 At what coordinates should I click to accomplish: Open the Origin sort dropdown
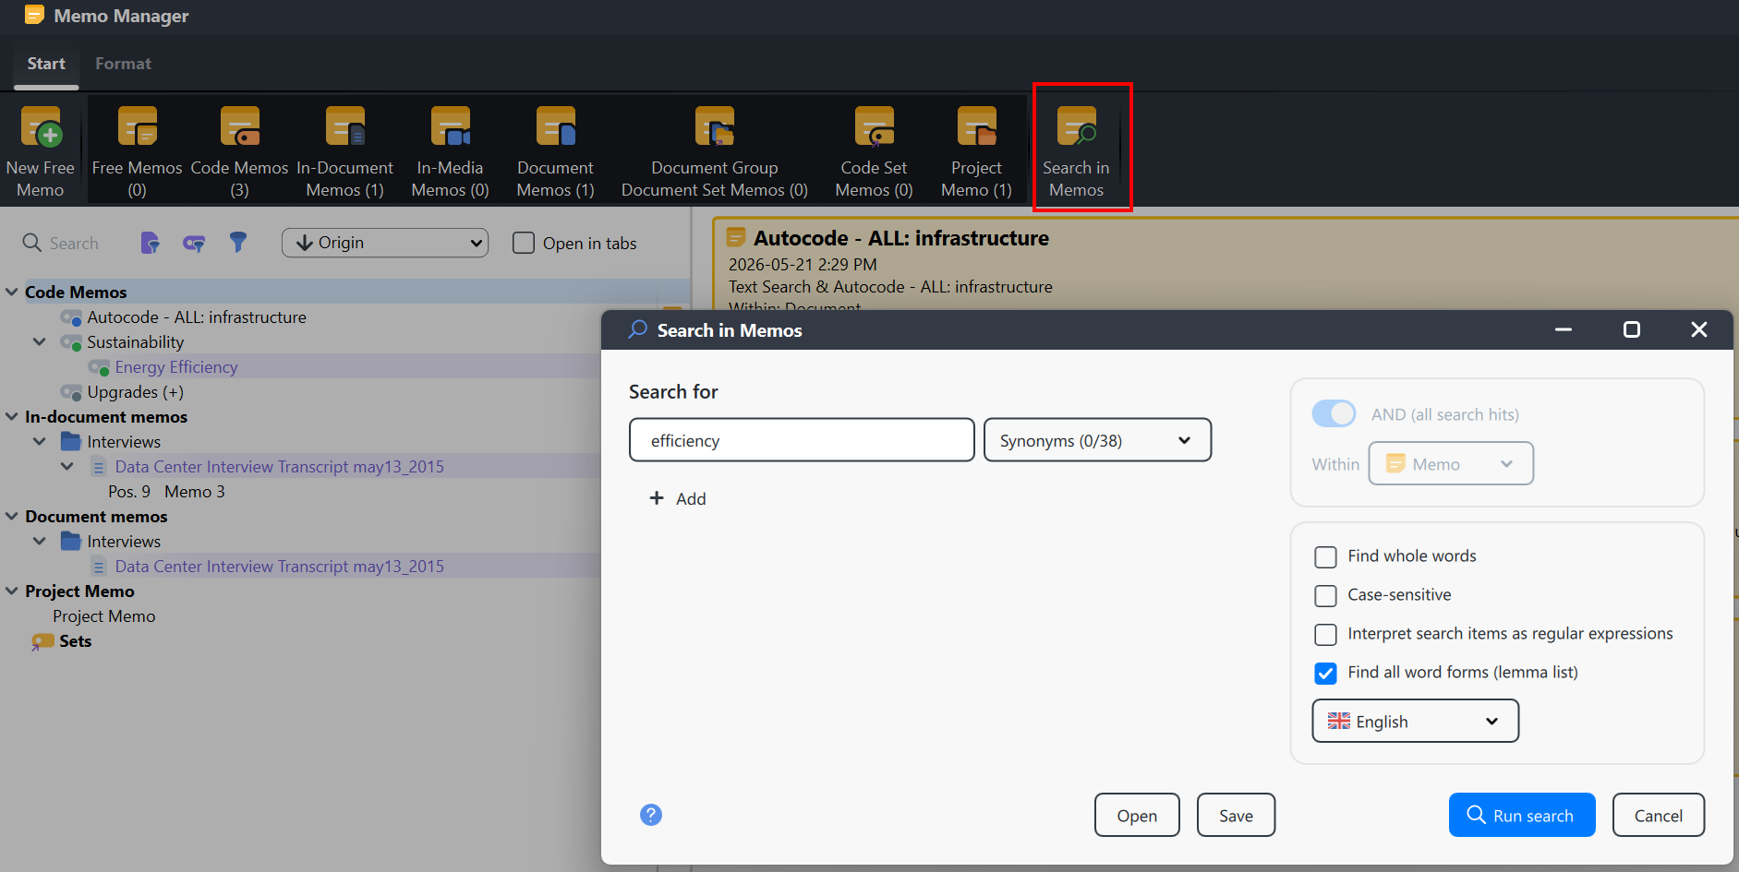pyautogui.click(x=385, y=243)
